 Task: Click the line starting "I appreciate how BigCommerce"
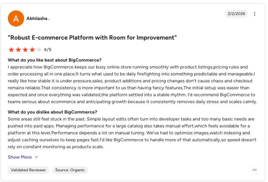click(128, 67)
